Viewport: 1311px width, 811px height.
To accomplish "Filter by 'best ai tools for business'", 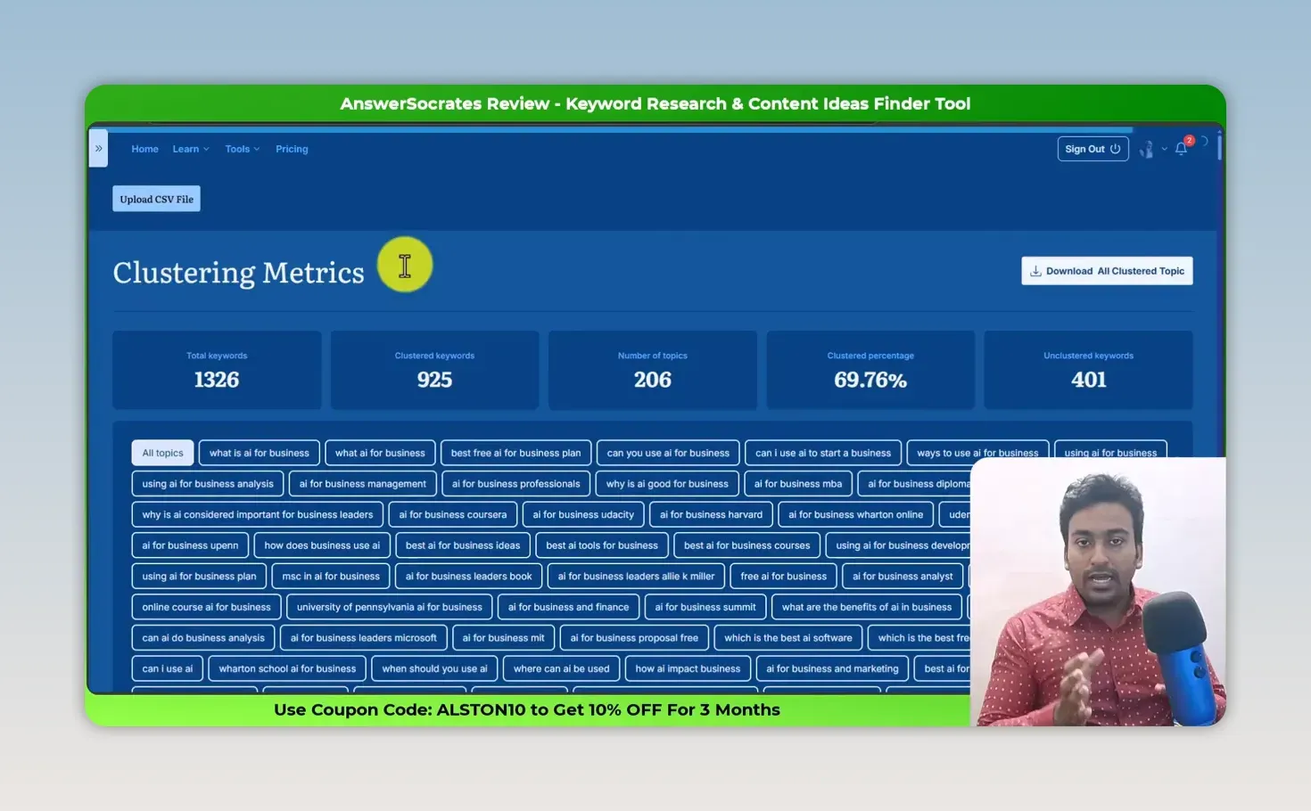I will [602, 545].
